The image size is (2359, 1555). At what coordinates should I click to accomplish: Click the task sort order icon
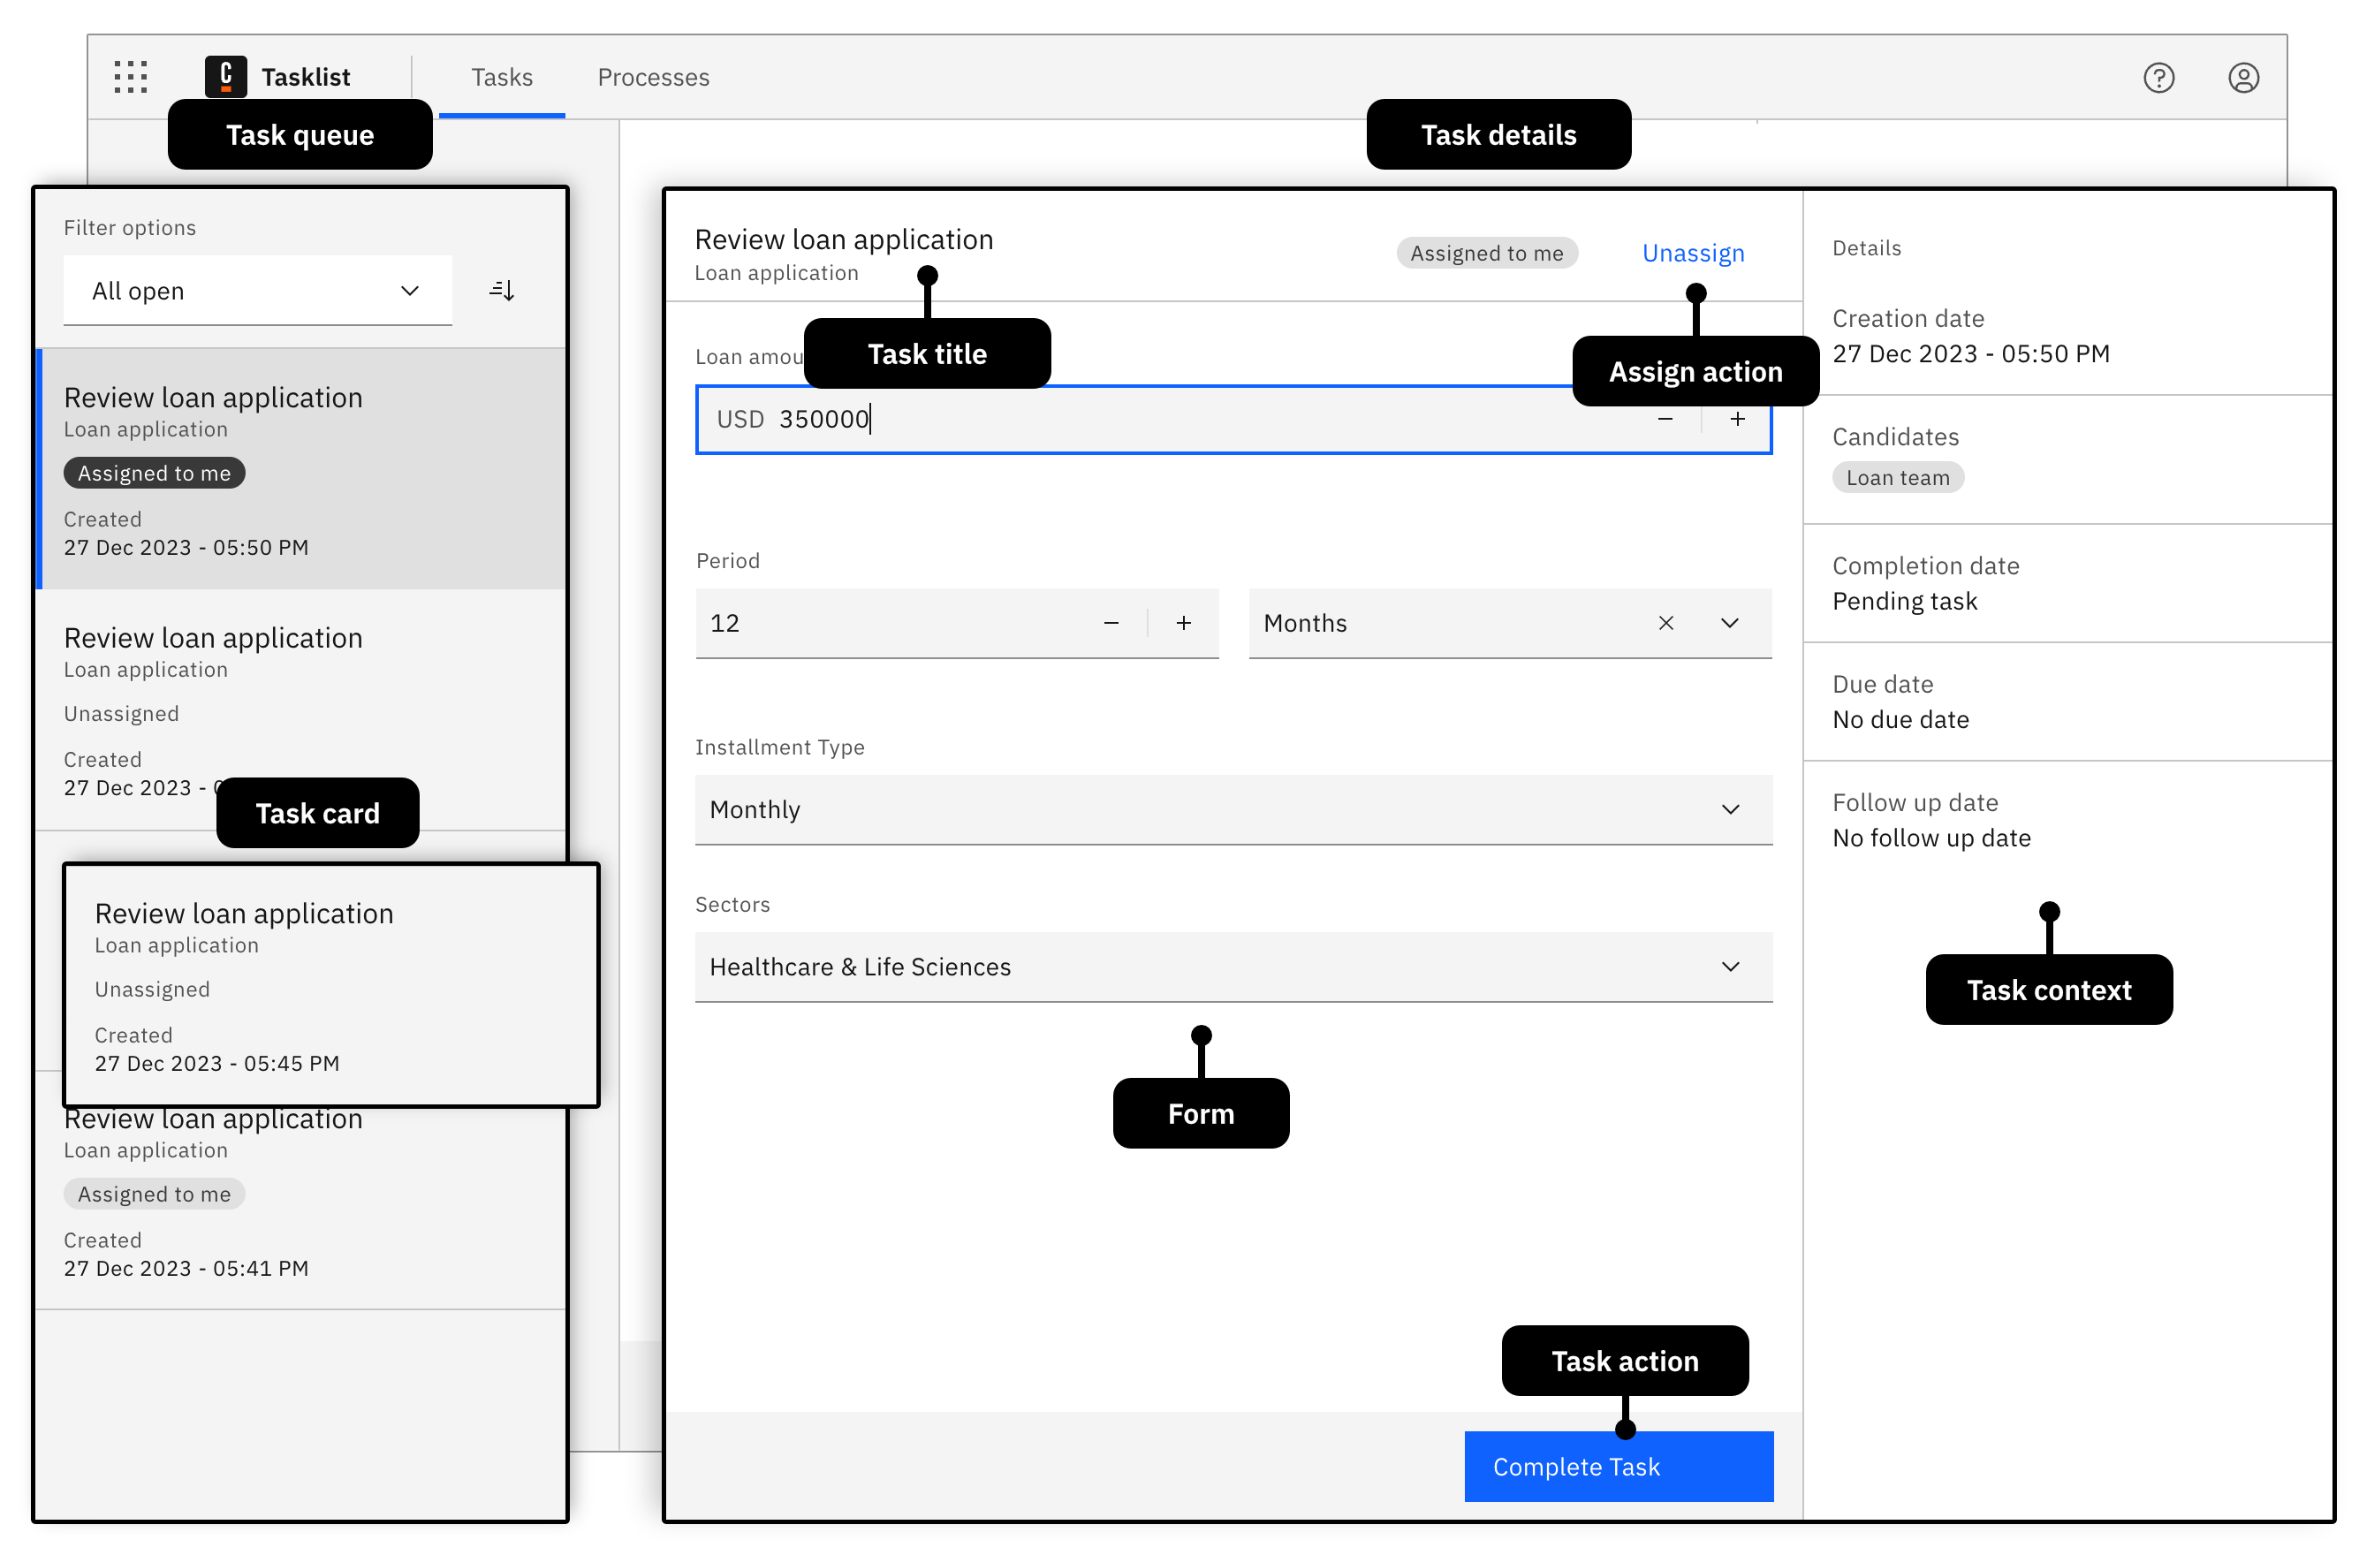(x=502, y=291)
